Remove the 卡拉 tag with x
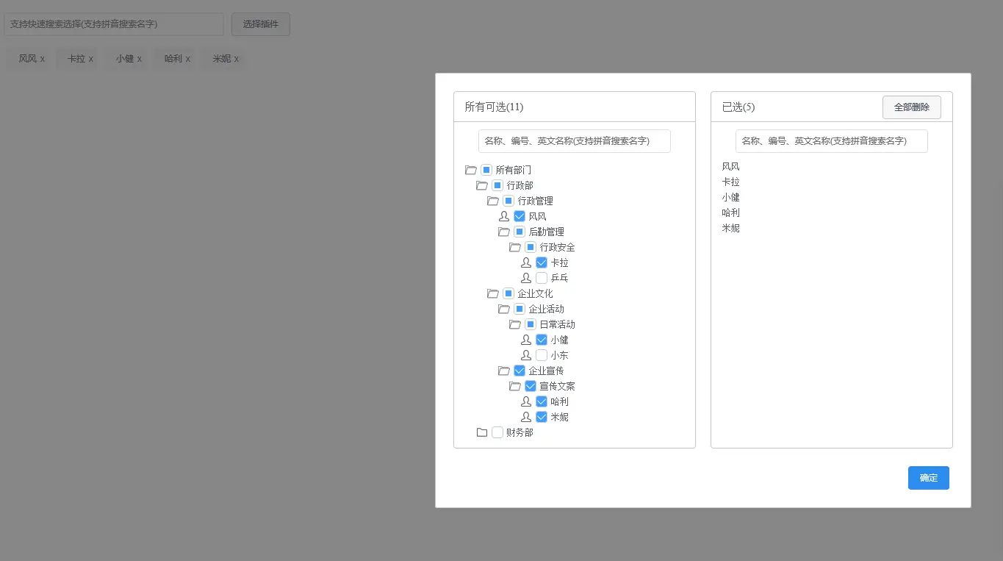Image resolution: width=1003 pixels, height=561 pixels. click(x=91, y=59)
